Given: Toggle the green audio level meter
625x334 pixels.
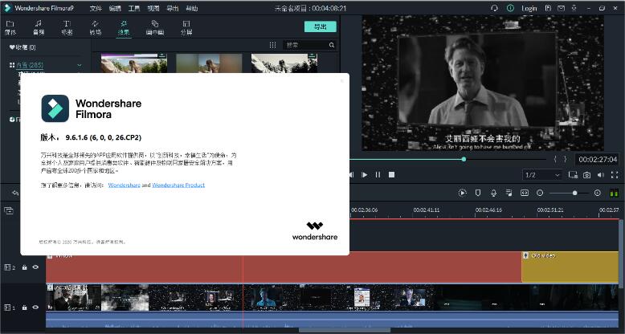Looking at the screenshot, I should (615, 193).
